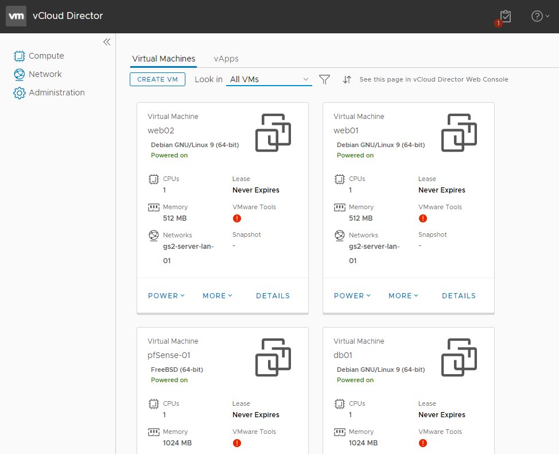
Task: Open the Network section
Action: [37, 74]
